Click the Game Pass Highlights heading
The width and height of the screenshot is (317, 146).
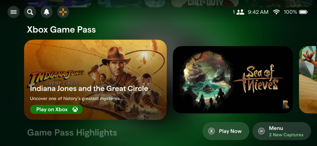[72, 133]
